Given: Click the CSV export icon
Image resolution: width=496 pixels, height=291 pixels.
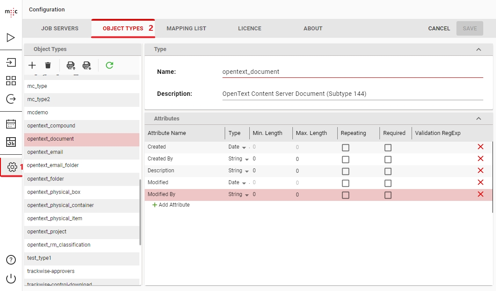Looking at the screenshot, I should click(x=87, y=65).
